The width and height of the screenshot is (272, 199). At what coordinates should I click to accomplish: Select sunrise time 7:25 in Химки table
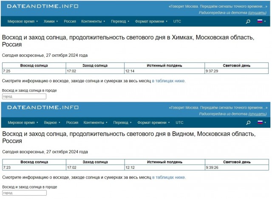[7, 71]
